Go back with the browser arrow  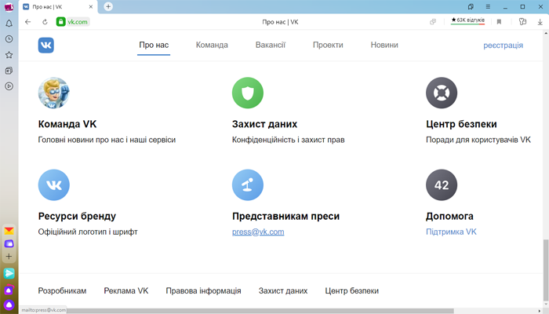pyautogui.click(x=28, y=22)
